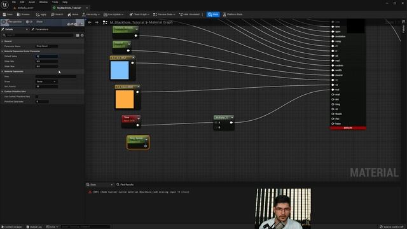This screenshot has width=407, height=229.
Task: Click the Ring_Speed node output pin
Action: pyautogui.click(x=146, y=146)
